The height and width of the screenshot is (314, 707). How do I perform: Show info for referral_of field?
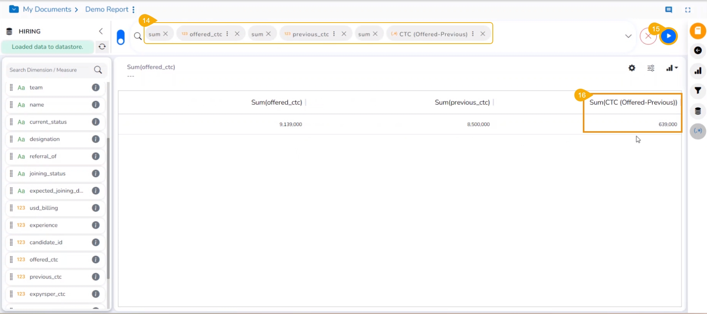(96, 156)
